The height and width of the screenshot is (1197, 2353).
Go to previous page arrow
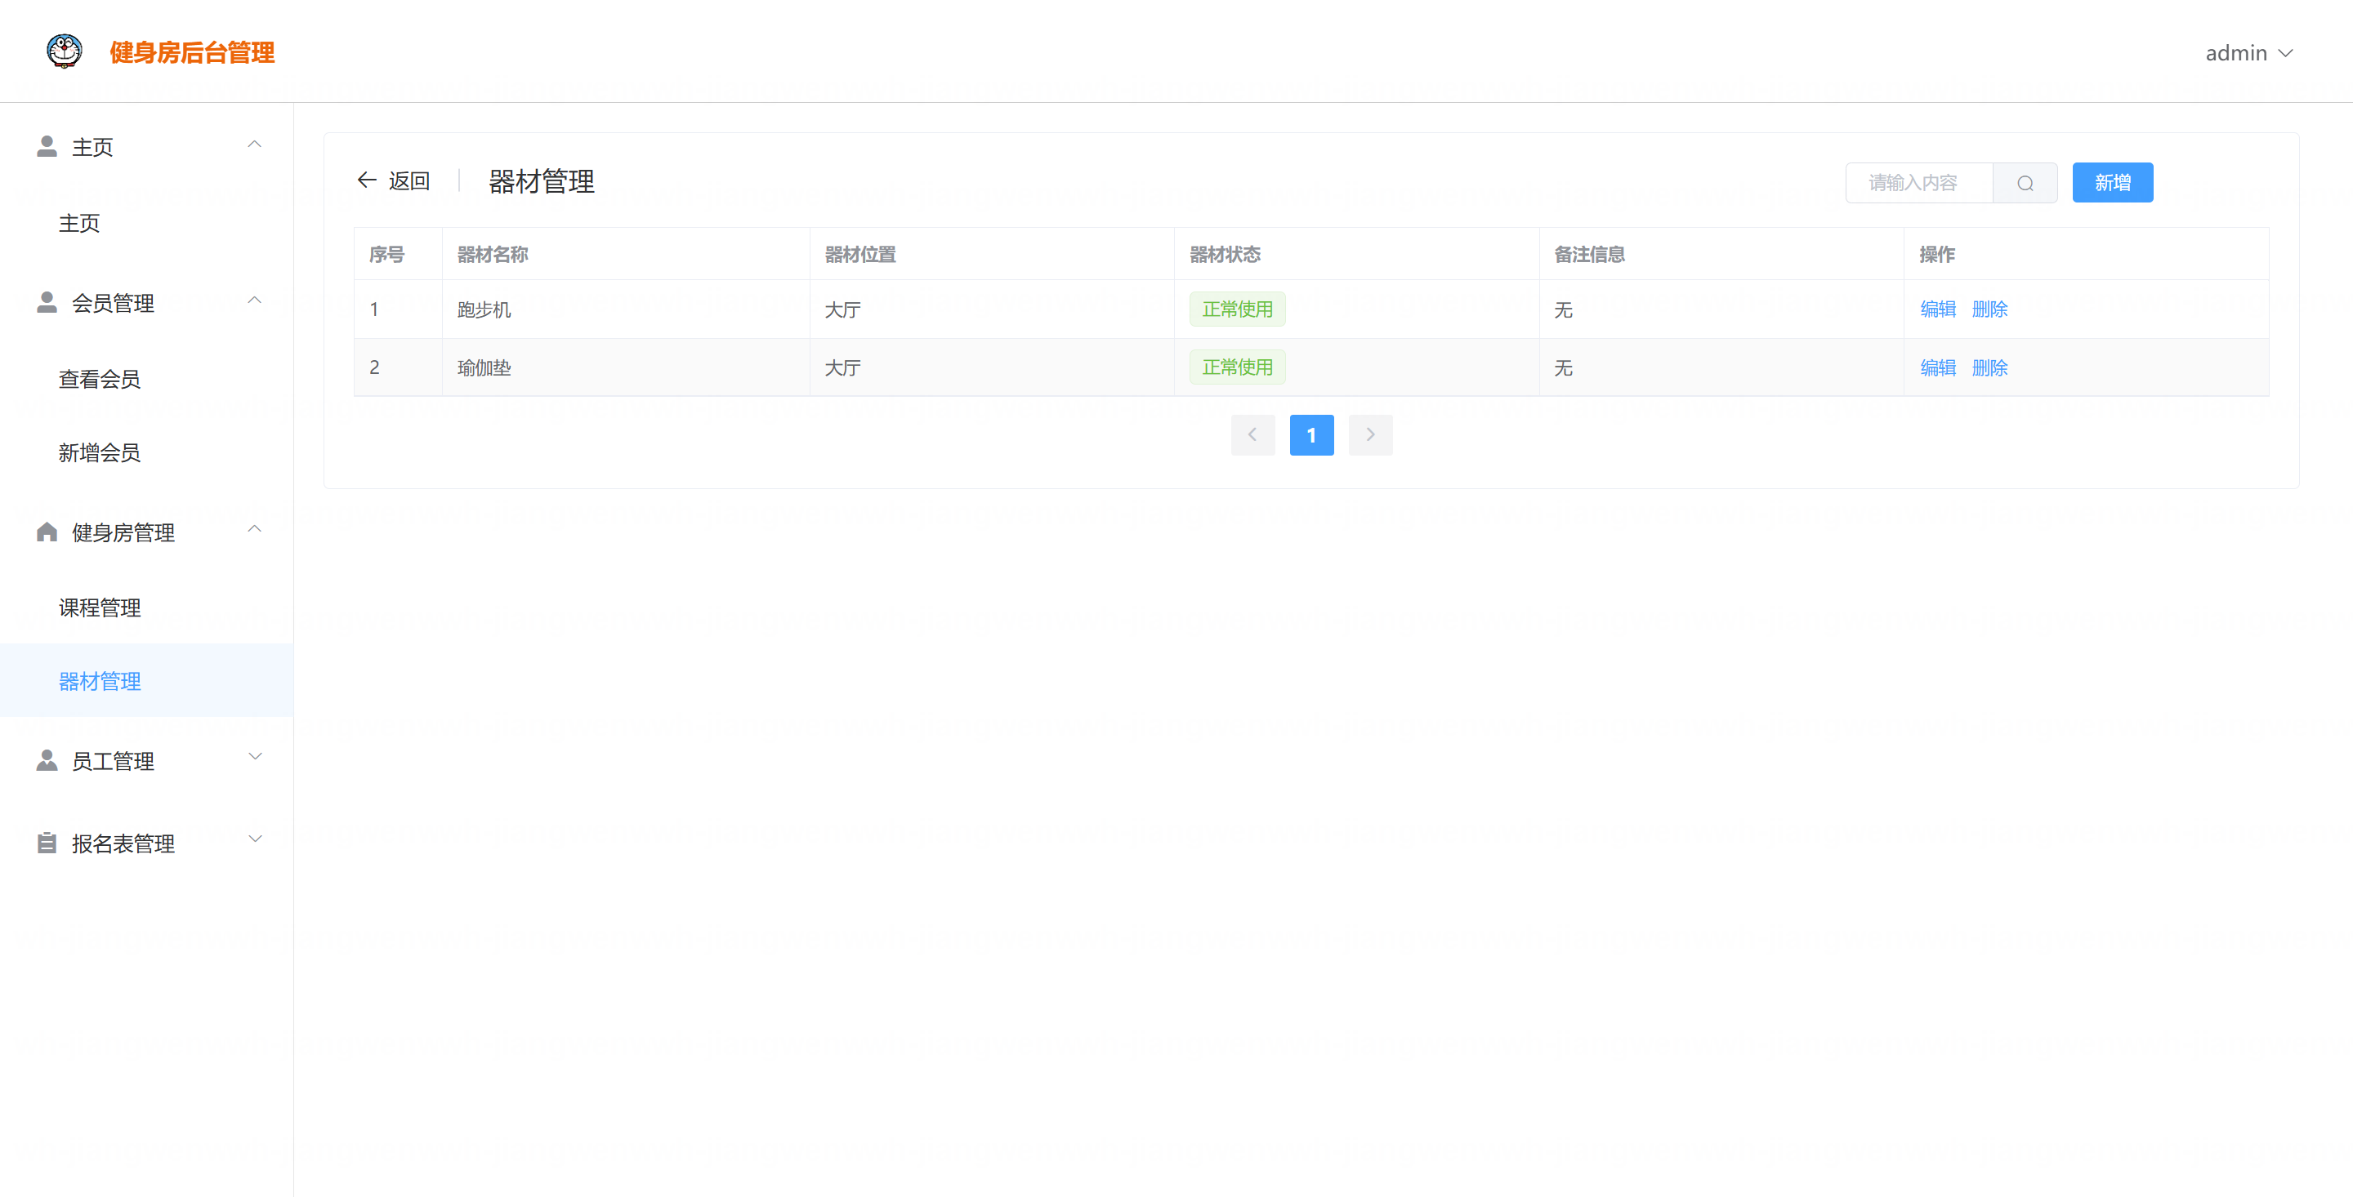tap(1252, 434)
